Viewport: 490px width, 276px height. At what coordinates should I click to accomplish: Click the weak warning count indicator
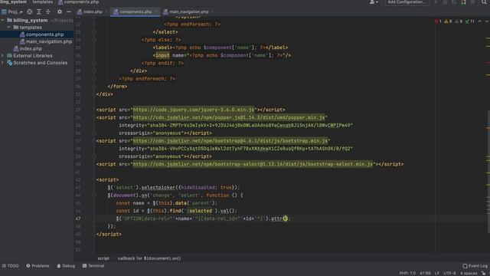click(459, 21)
